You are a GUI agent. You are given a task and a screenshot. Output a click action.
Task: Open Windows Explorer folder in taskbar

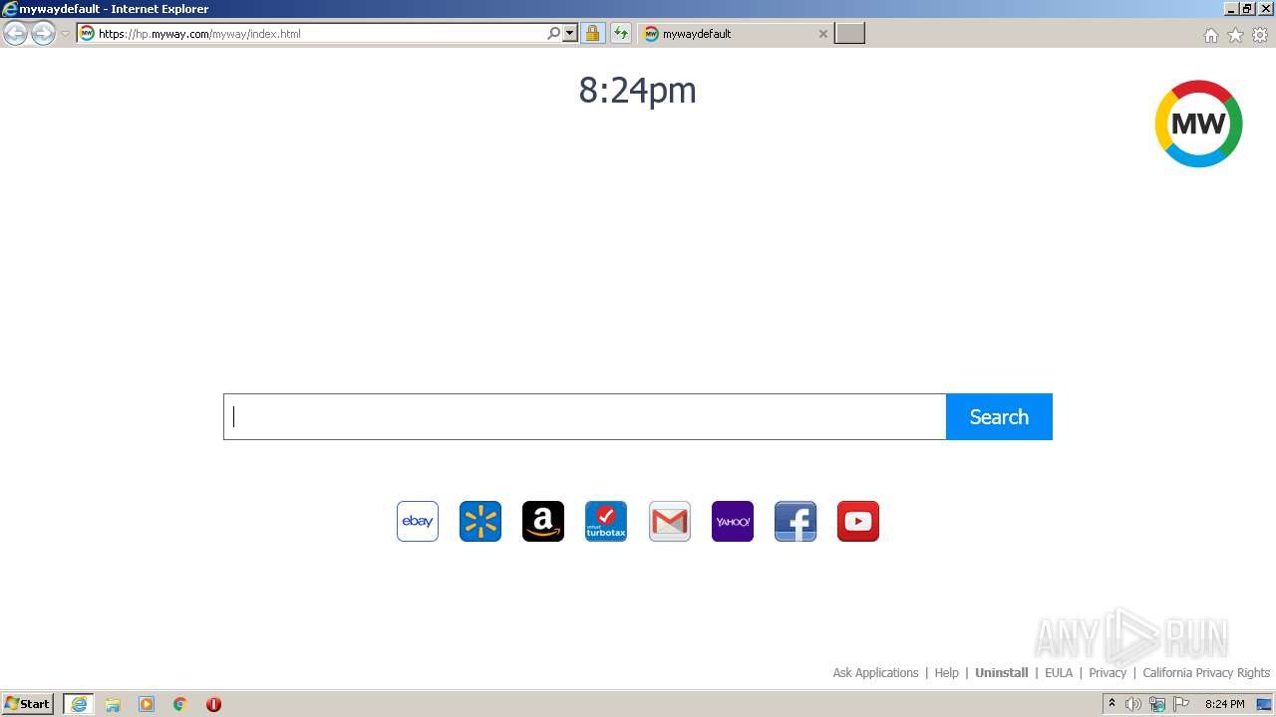(x=113, y=704)
